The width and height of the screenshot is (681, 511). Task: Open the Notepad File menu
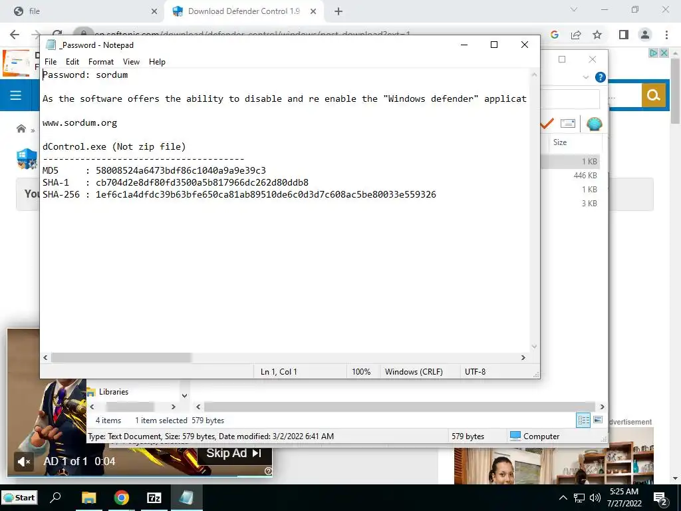[51, 62]
